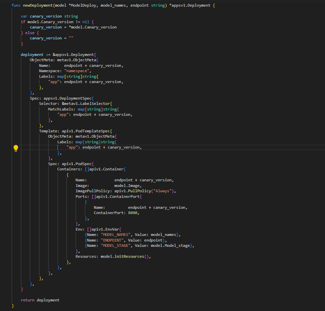The width and height of the screenshot is (325, 311).
Task: Click the 8080 container port number
Action: tap(133, 213)
